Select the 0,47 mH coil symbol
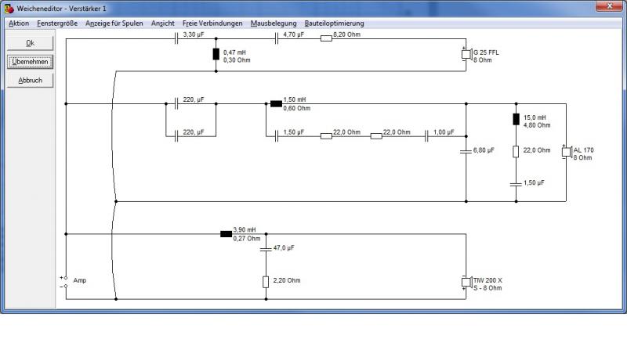 tap(216, 54)
